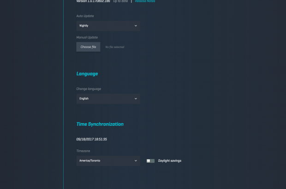Expand the America/Toronto timezone dropdown

[108, 161]
